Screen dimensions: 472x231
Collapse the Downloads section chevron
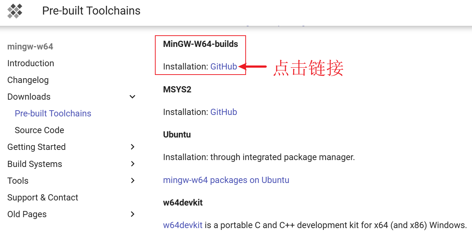pos(133,97)
